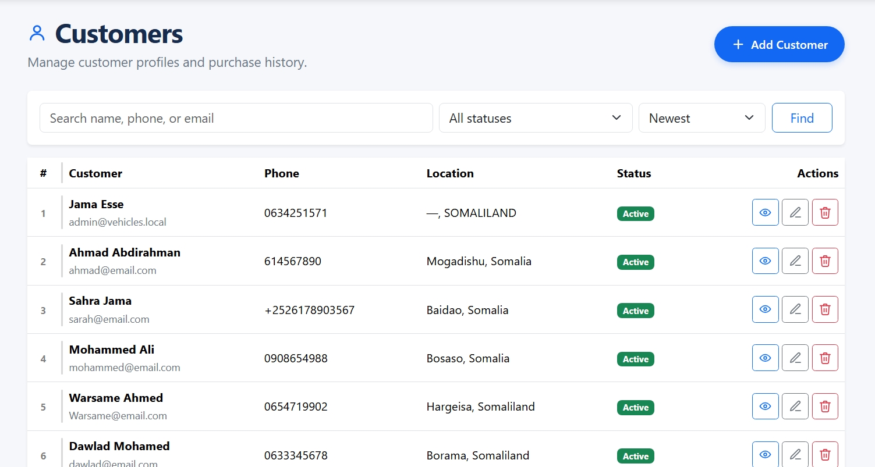
Task: Open Mohammed Ali's details via eye icon
Action: 766,358
